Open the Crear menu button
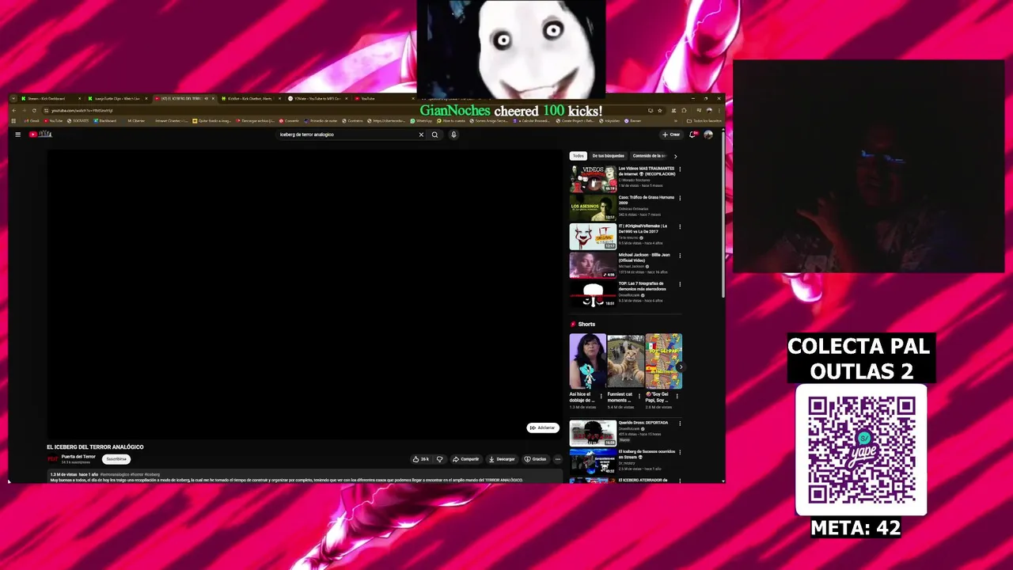The width and height of the screenshot is (1013, 570). (671, 135)
